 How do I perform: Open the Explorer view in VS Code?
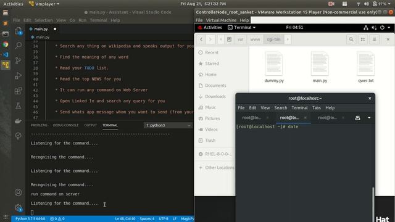pos(18,31)
